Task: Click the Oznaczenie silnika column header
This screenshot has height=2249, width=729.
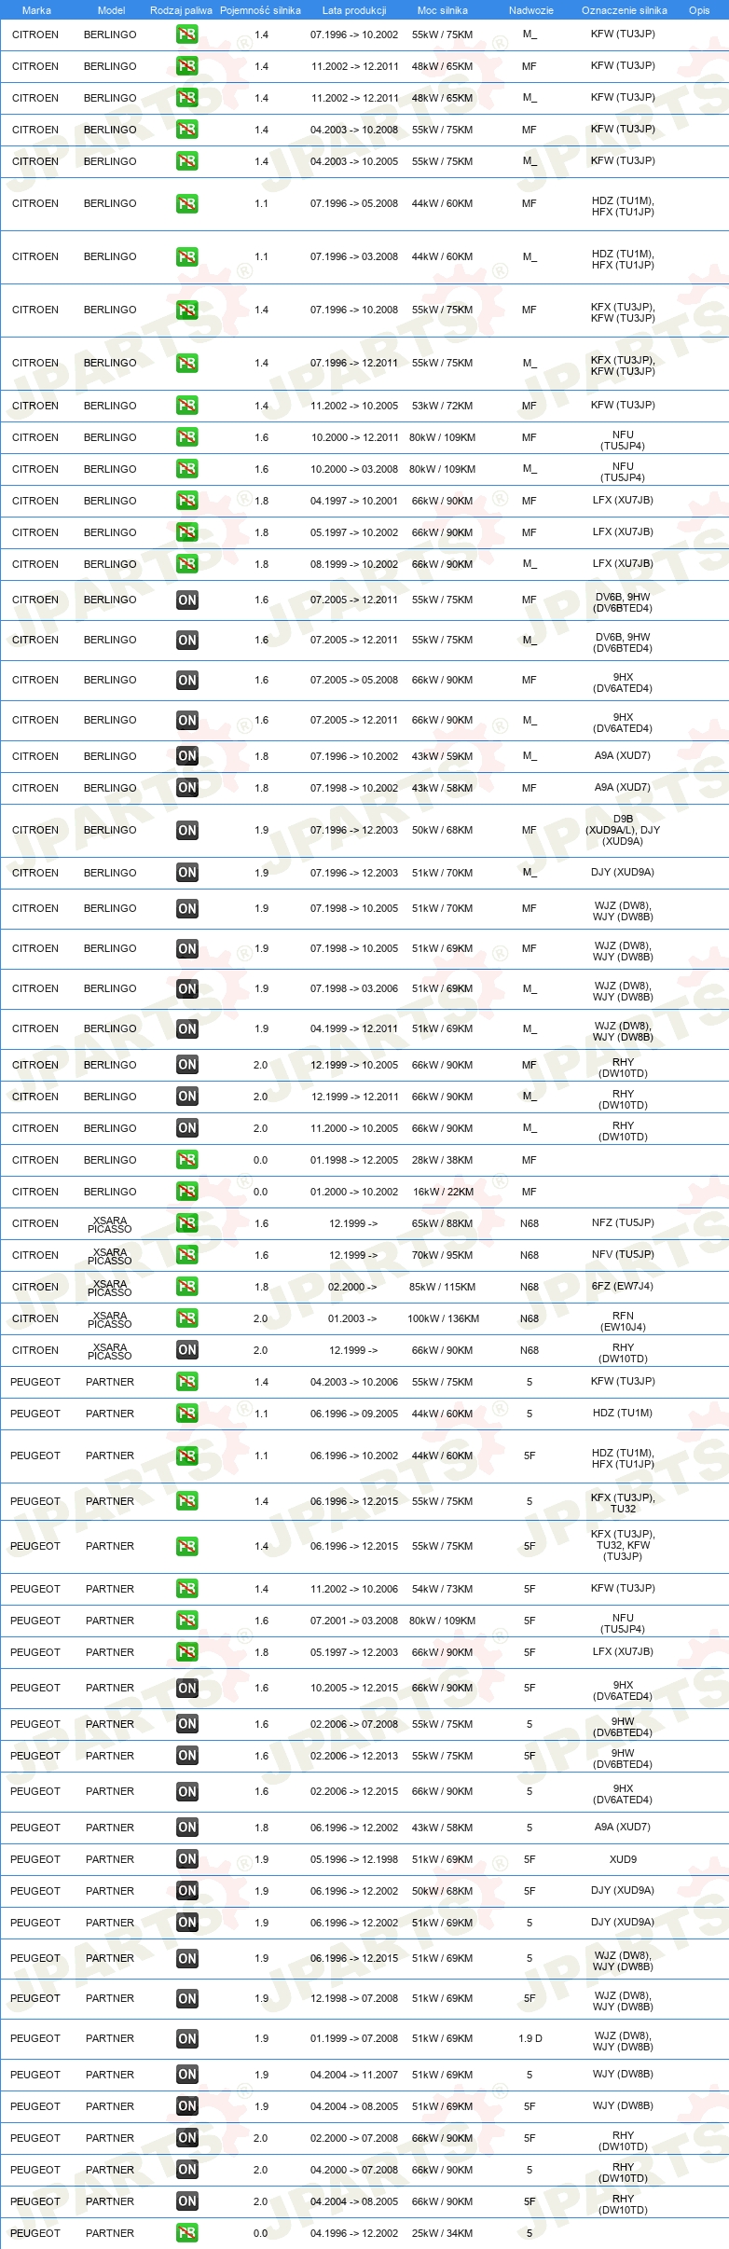Action: point(625,10)
